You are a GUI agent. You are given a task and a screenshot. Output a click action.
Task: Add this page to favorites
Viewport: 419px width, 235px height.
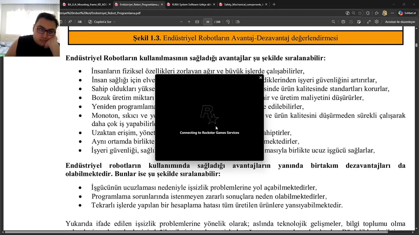click(x=360, y=13)
